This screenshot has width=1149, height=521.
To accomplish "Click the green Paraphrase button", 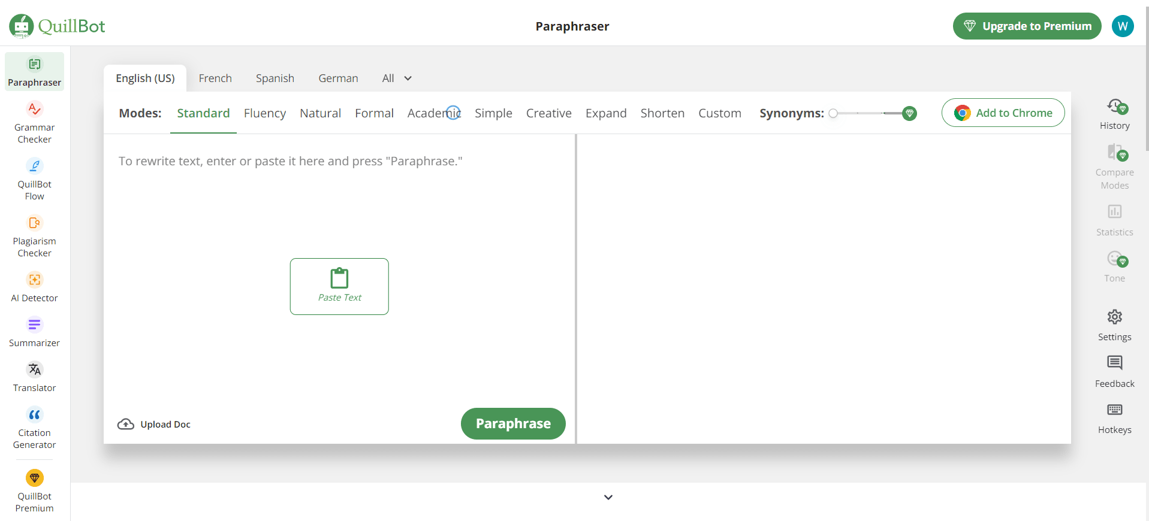I will (x=512, y=423).
